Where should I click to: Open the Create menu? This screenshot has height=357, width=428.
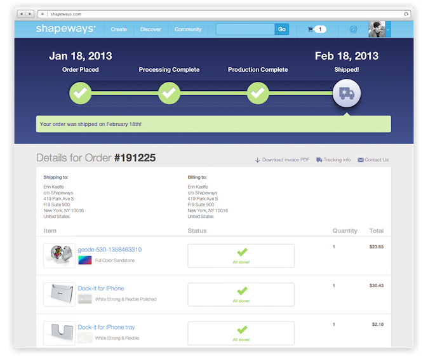tap(119, 29)
